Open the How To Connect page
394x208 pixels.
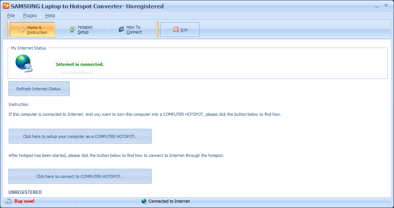click(131, 30)
